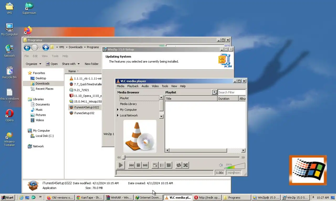Viewport: 336px width, 201px height.
Task: Open VLC Media menu
Action: pos(120,86)
